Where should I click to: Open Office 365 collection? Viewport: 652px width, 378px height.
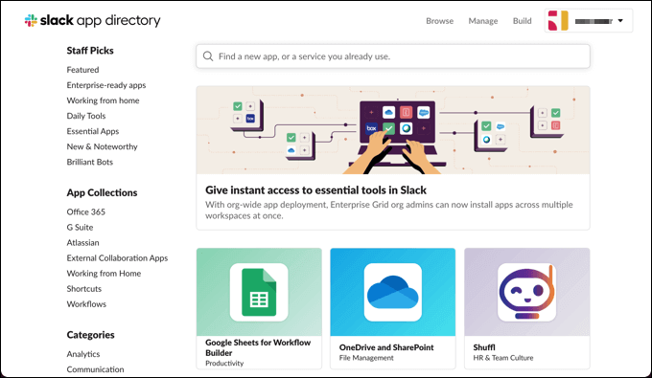85,211
